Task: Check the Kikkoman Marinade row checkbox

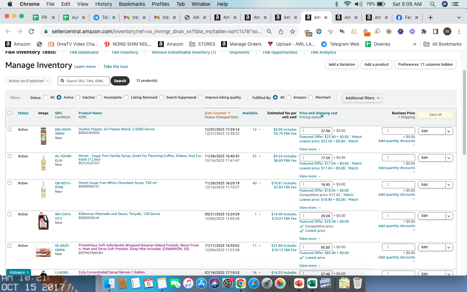Action: pyautogui.click(x=9, y=214)
